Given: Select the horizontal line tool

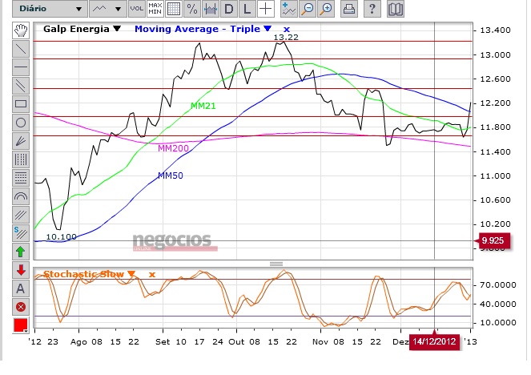Looking at the screenshot, I should (x=21, y=67).
